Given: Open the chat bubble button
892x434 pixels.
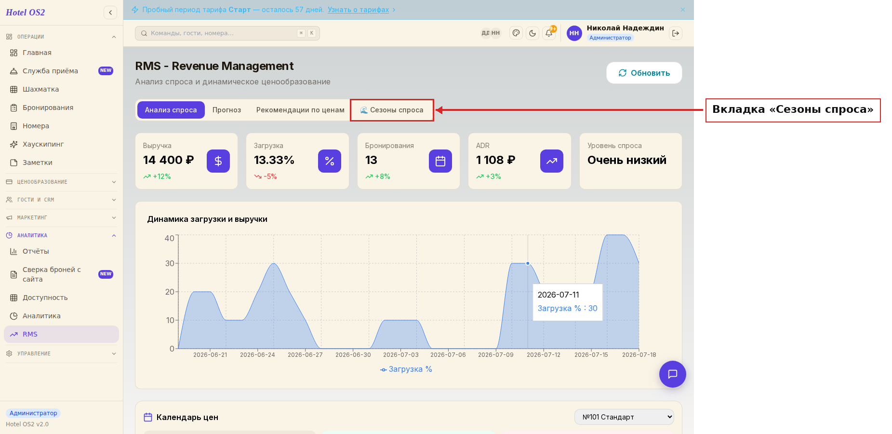Looking at the screenshot, I should click(673, 374).
